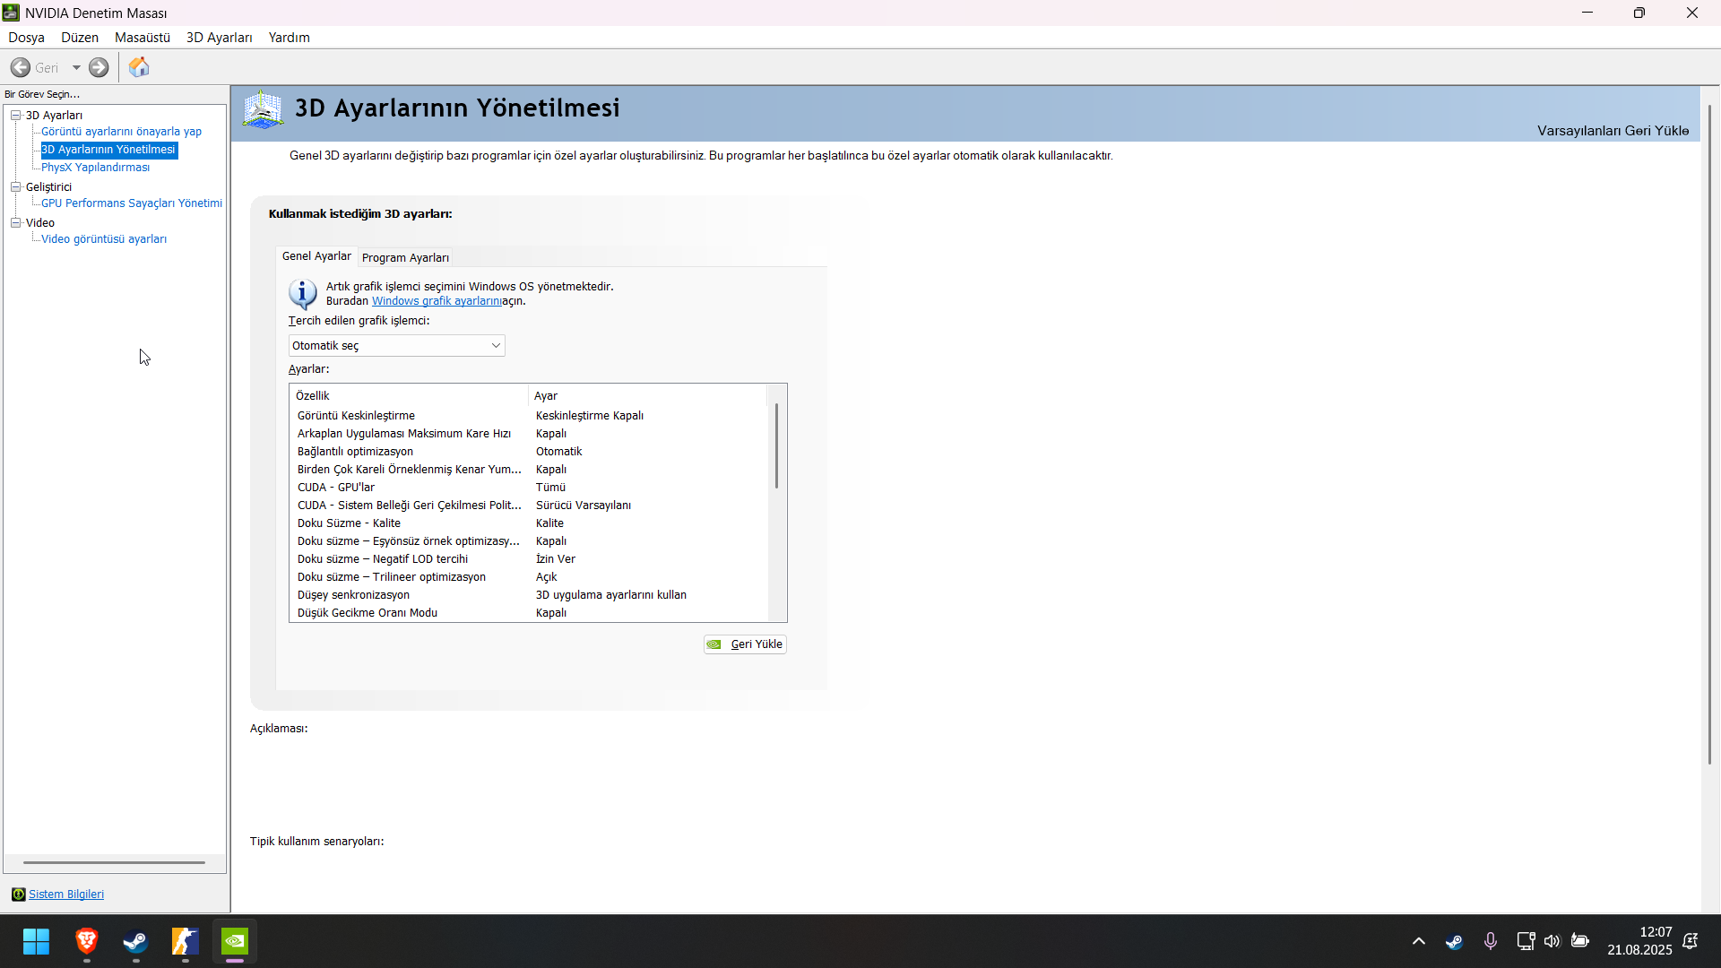
Task: Click the battery tray icon
Action: 1580,941
